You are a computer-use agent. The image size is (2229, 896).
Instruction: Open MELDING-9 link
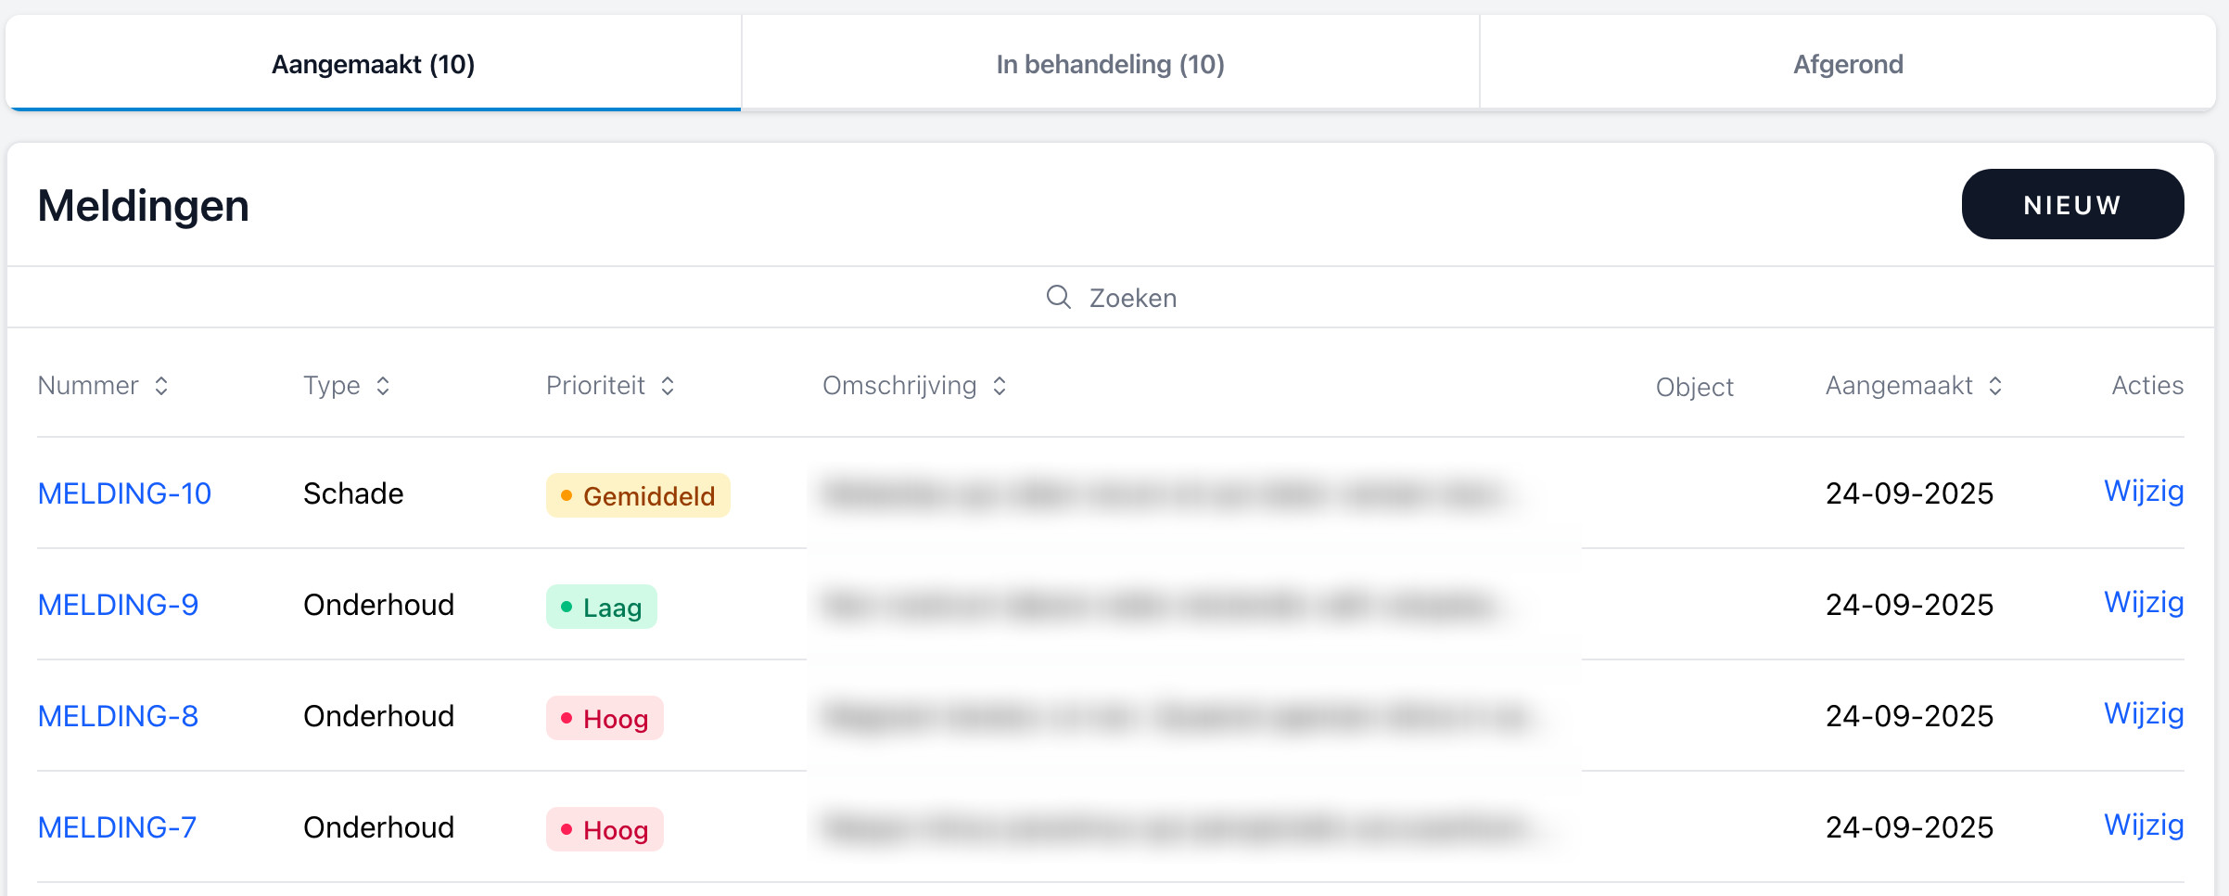[x=118, y=605]
